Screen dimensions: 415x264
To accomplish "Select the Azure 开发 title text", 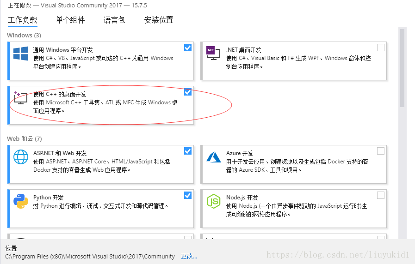I will (x=240, y=153).
